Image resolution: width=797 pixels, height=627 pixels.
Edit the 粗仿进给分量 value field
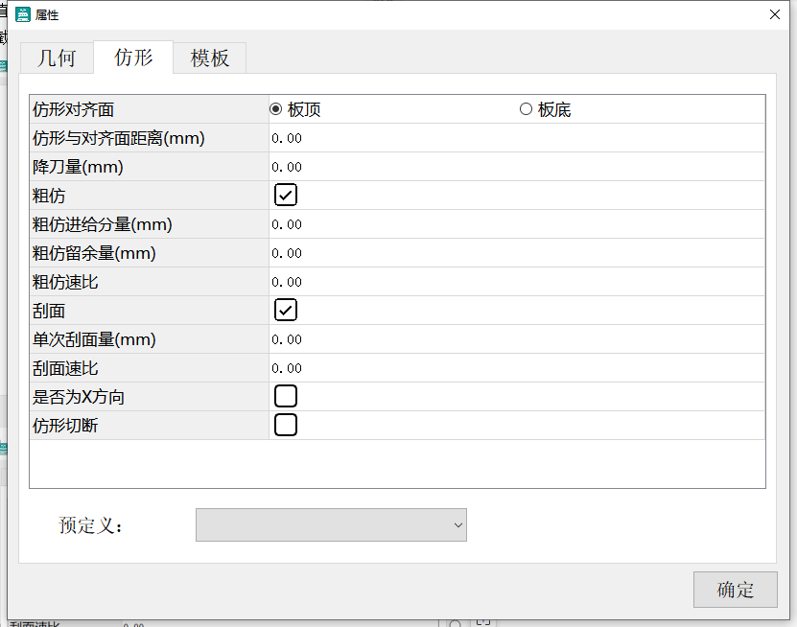tap(432, 223)
